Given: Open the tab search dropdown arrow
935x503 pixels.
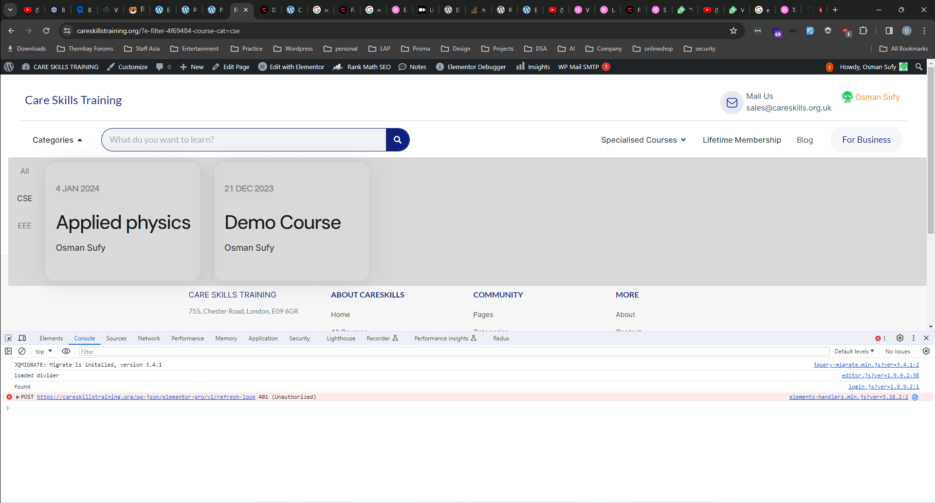Looking at the screenshot, I should pyautogui.click(x=10, y=10).
